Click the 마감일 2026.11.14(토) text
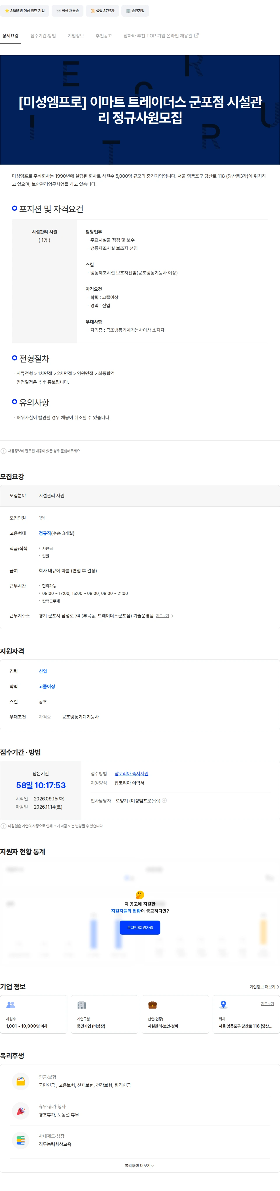This screenshot has width=280, height=1191. coord(39,807)
